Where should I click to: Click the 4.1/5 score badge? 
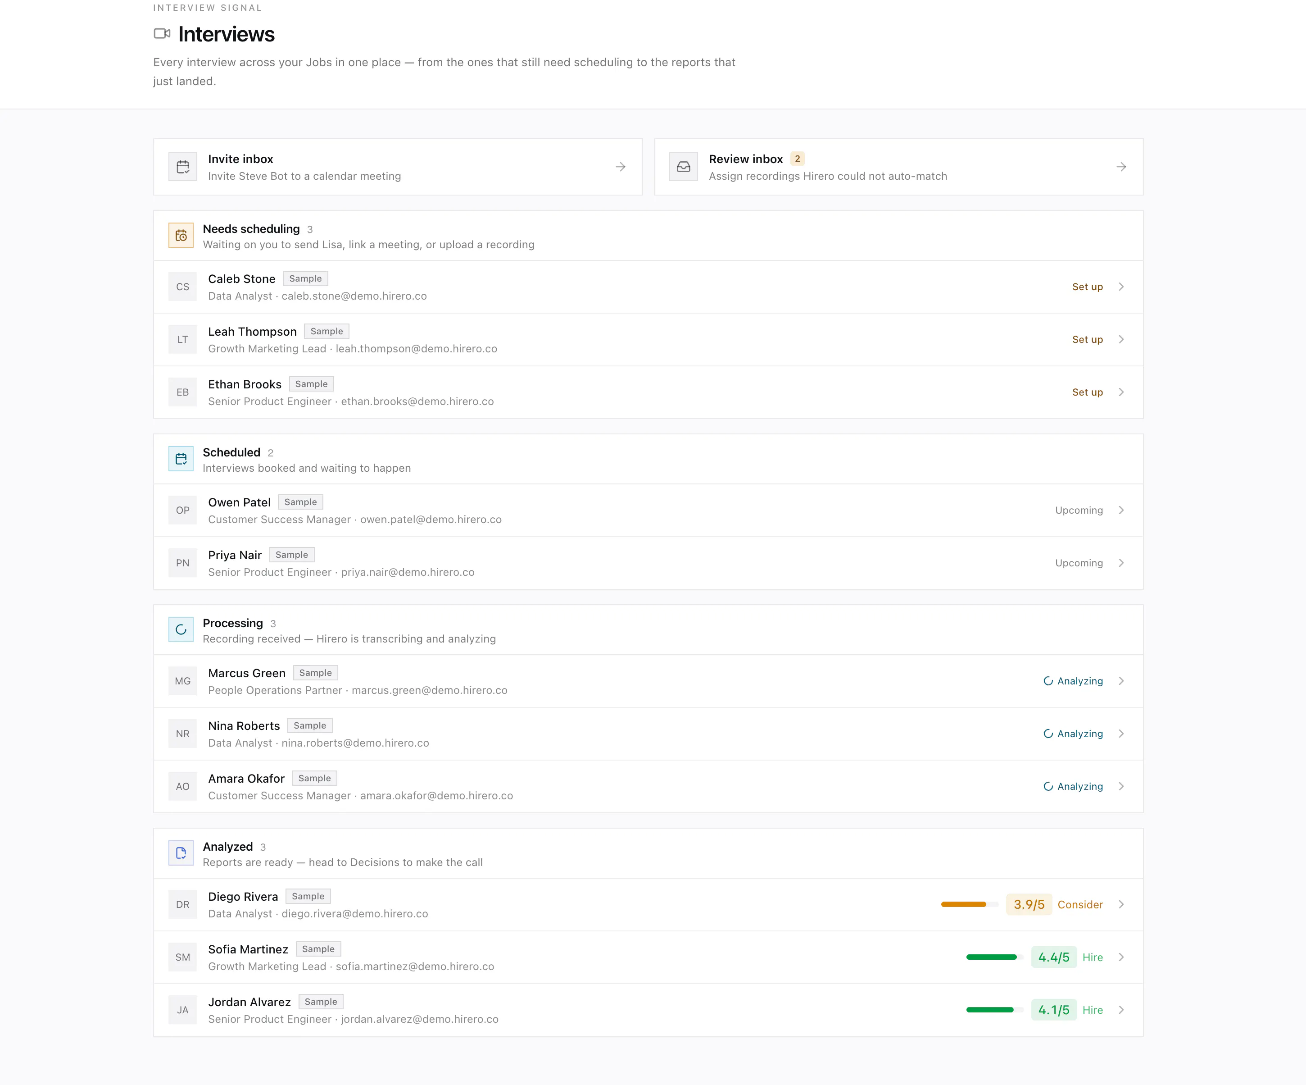tap(1054, 1010)
